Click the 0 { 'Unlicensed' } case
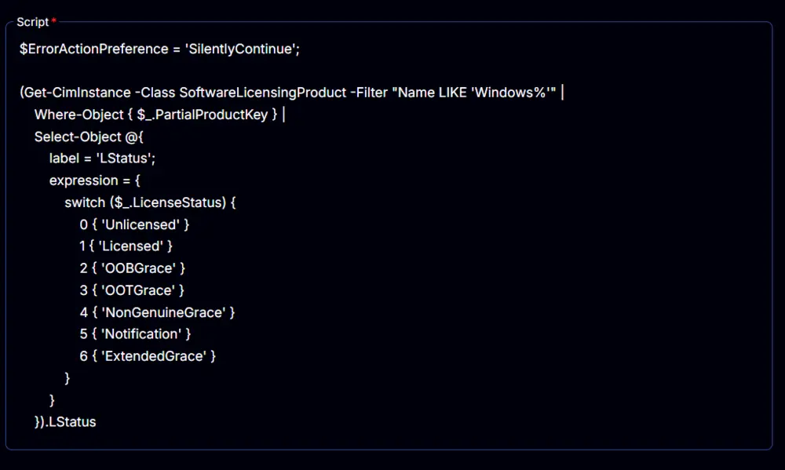Image resolution: width=785 pixels, height=470 pixels. click(x=134, y=224)
